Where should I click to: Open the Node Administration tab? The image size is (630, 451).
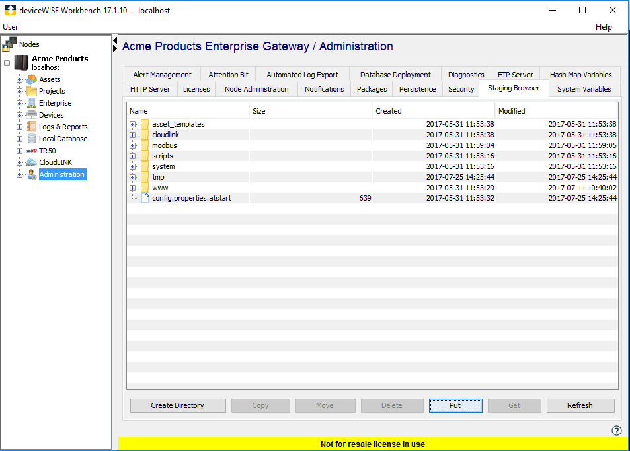256,89
